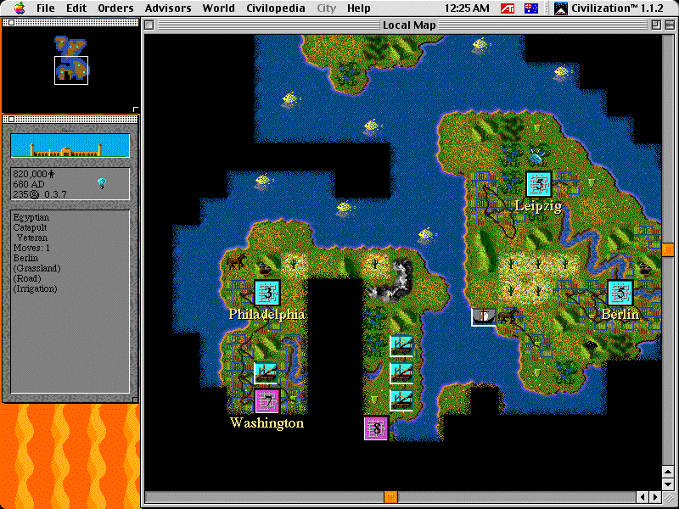
Task: Click the easternmost fish resource on the map
Action: coord(562,72)
